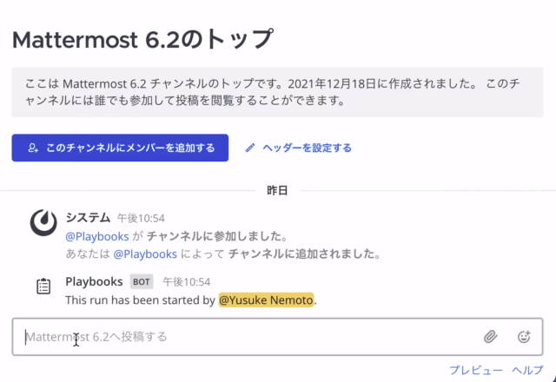Click the pencil icon next to ヘッダーを設定する

[x=251, y=148]
